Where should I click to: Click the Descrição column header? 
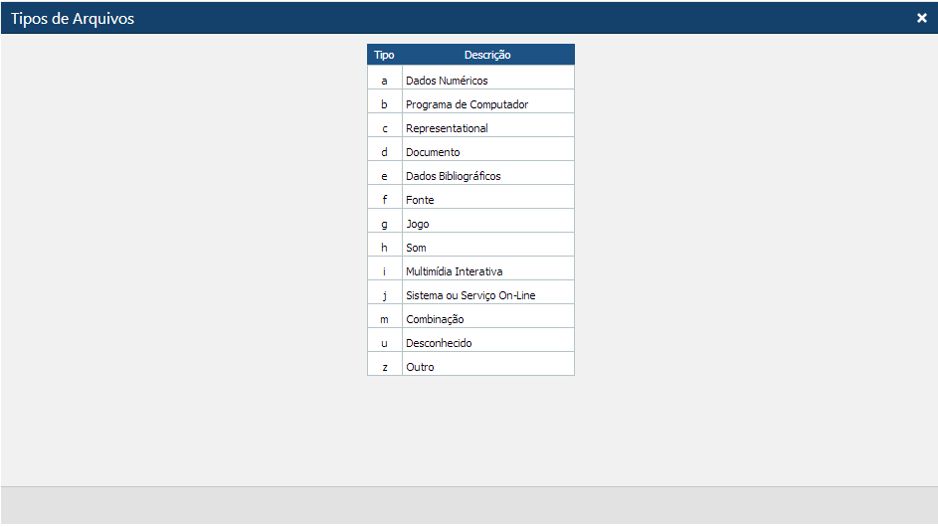coord(487,56)
